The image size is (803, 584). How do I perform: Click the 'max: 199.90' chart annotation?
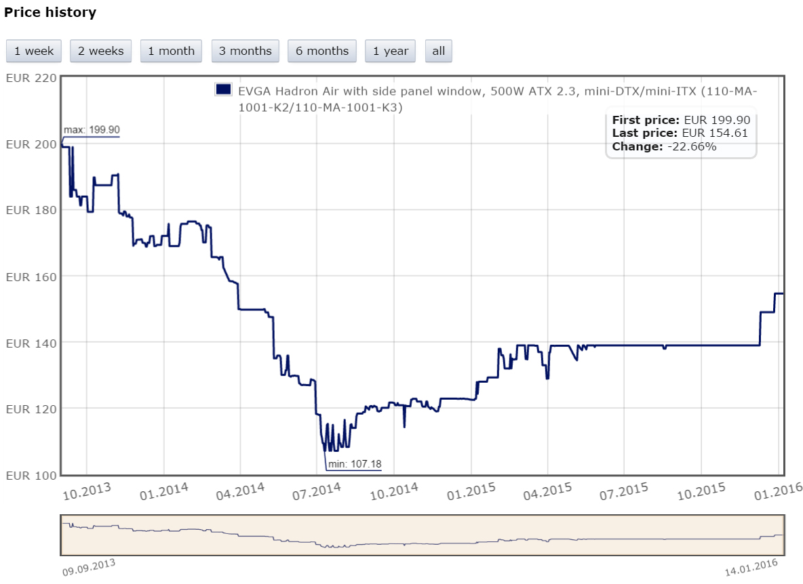[x=92, y=130]
